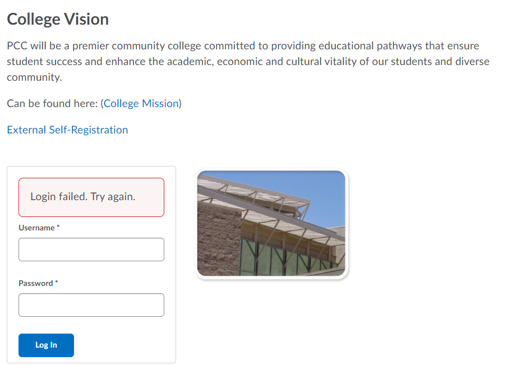Click the Username field label

(37, 228)
